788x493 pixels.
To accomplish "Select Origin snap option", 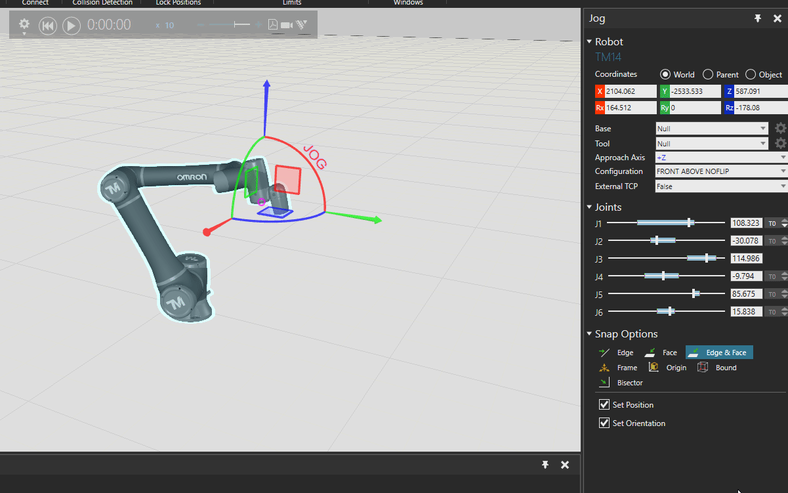I will (x=667, y=368).
